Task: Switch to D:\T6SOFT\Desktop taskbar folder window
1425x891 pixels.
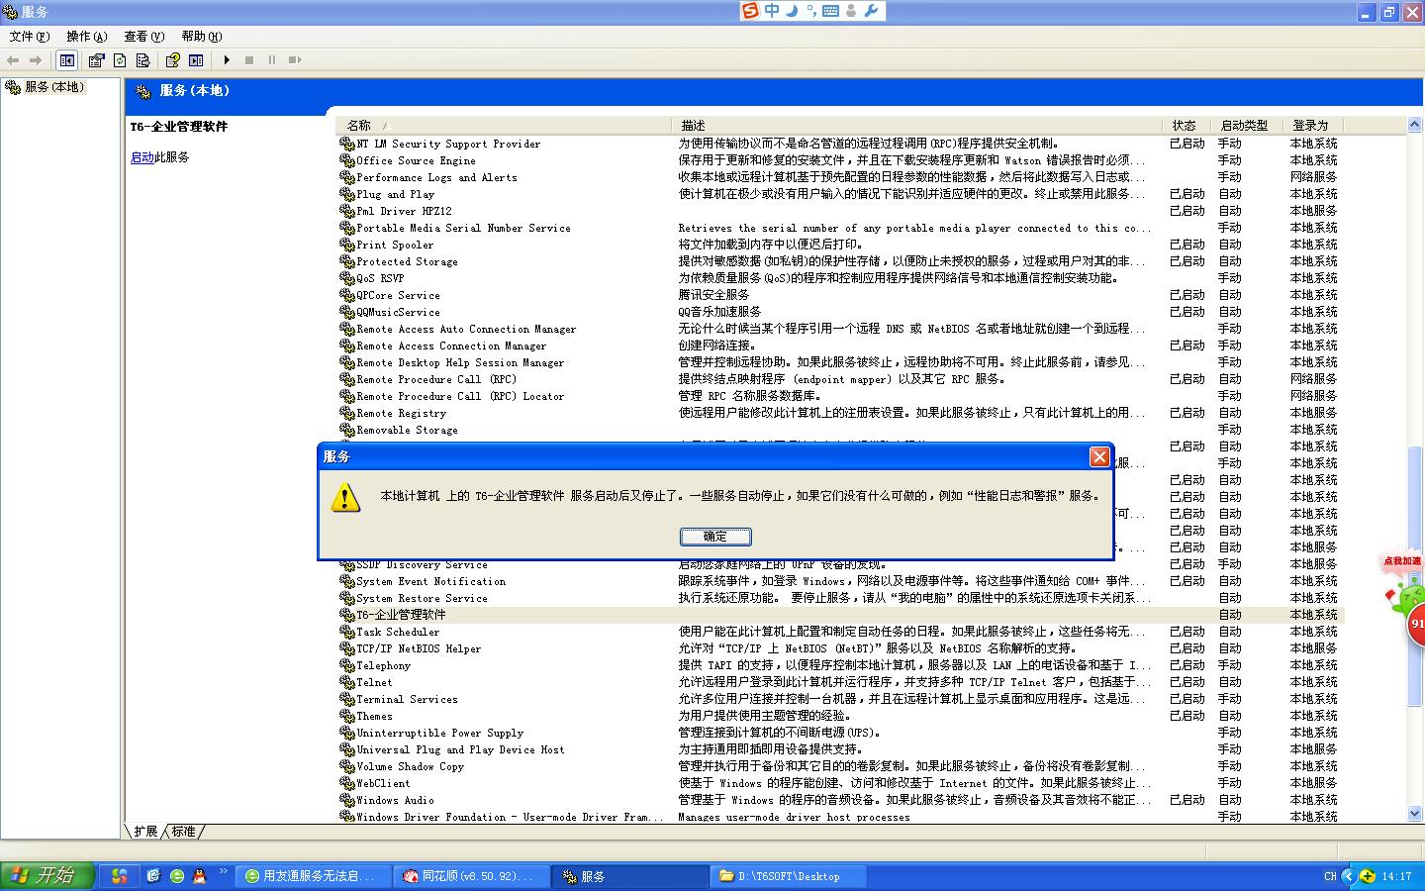Action: 790,876
